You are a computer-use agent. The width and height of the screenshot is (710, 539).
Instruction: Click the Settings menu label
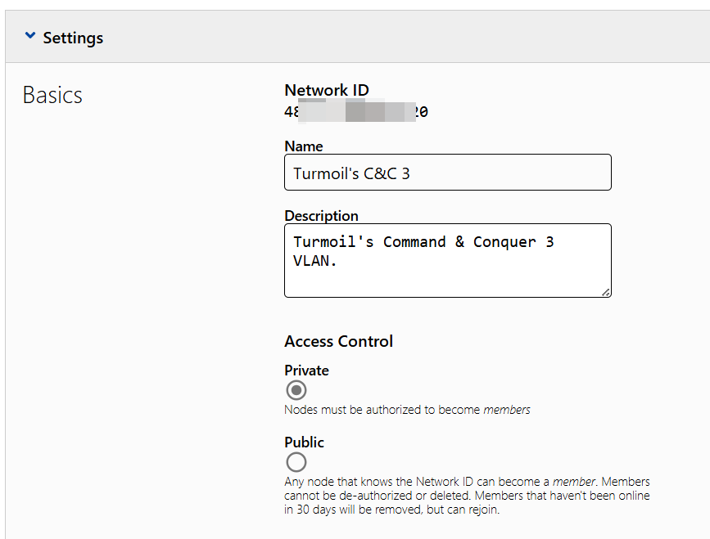(x=73, y=37)
